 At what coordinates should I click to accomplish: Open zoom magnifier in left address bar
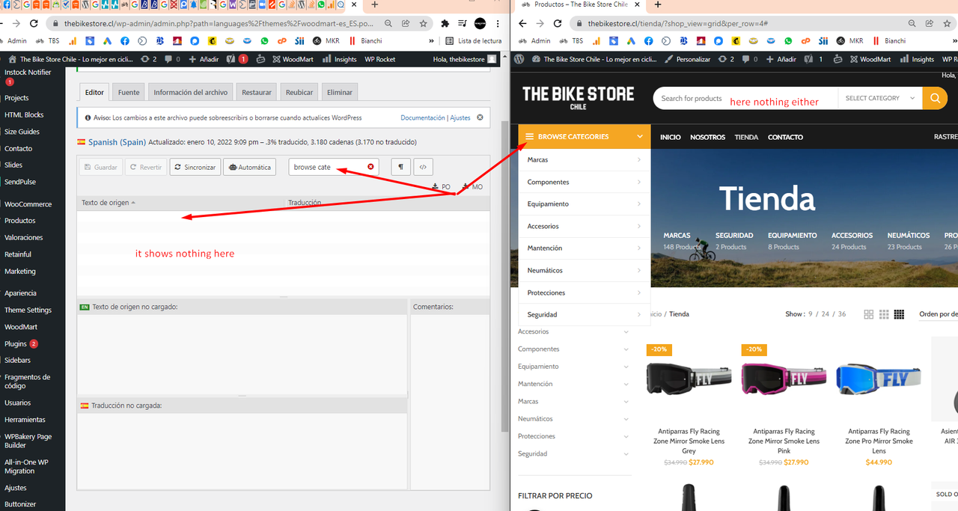388,23
